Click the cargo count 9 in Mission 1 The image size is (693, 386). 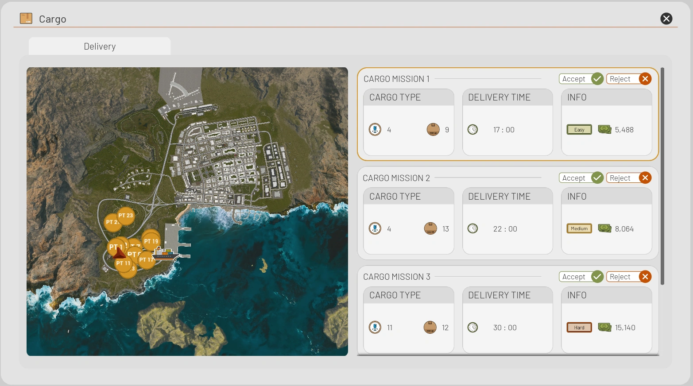tap(447, 130)
